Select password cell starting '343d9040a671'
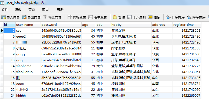Screen dimensions: 209x101 coord(61,31)
